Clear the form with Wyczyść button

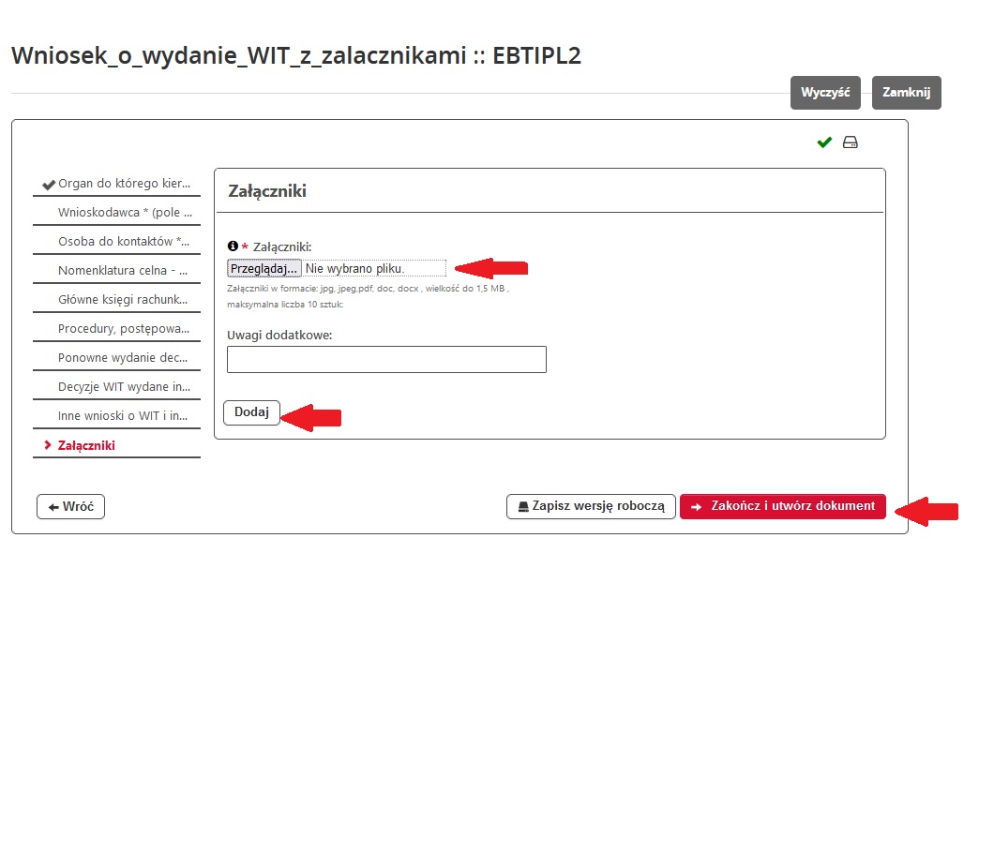[x=825, y=93]
